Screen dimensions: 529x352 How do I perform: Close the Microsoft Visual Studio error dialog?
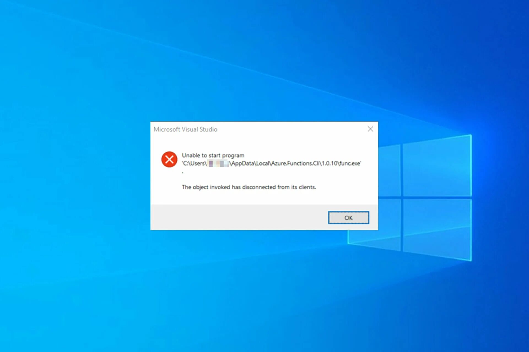(x=348, y=218)
